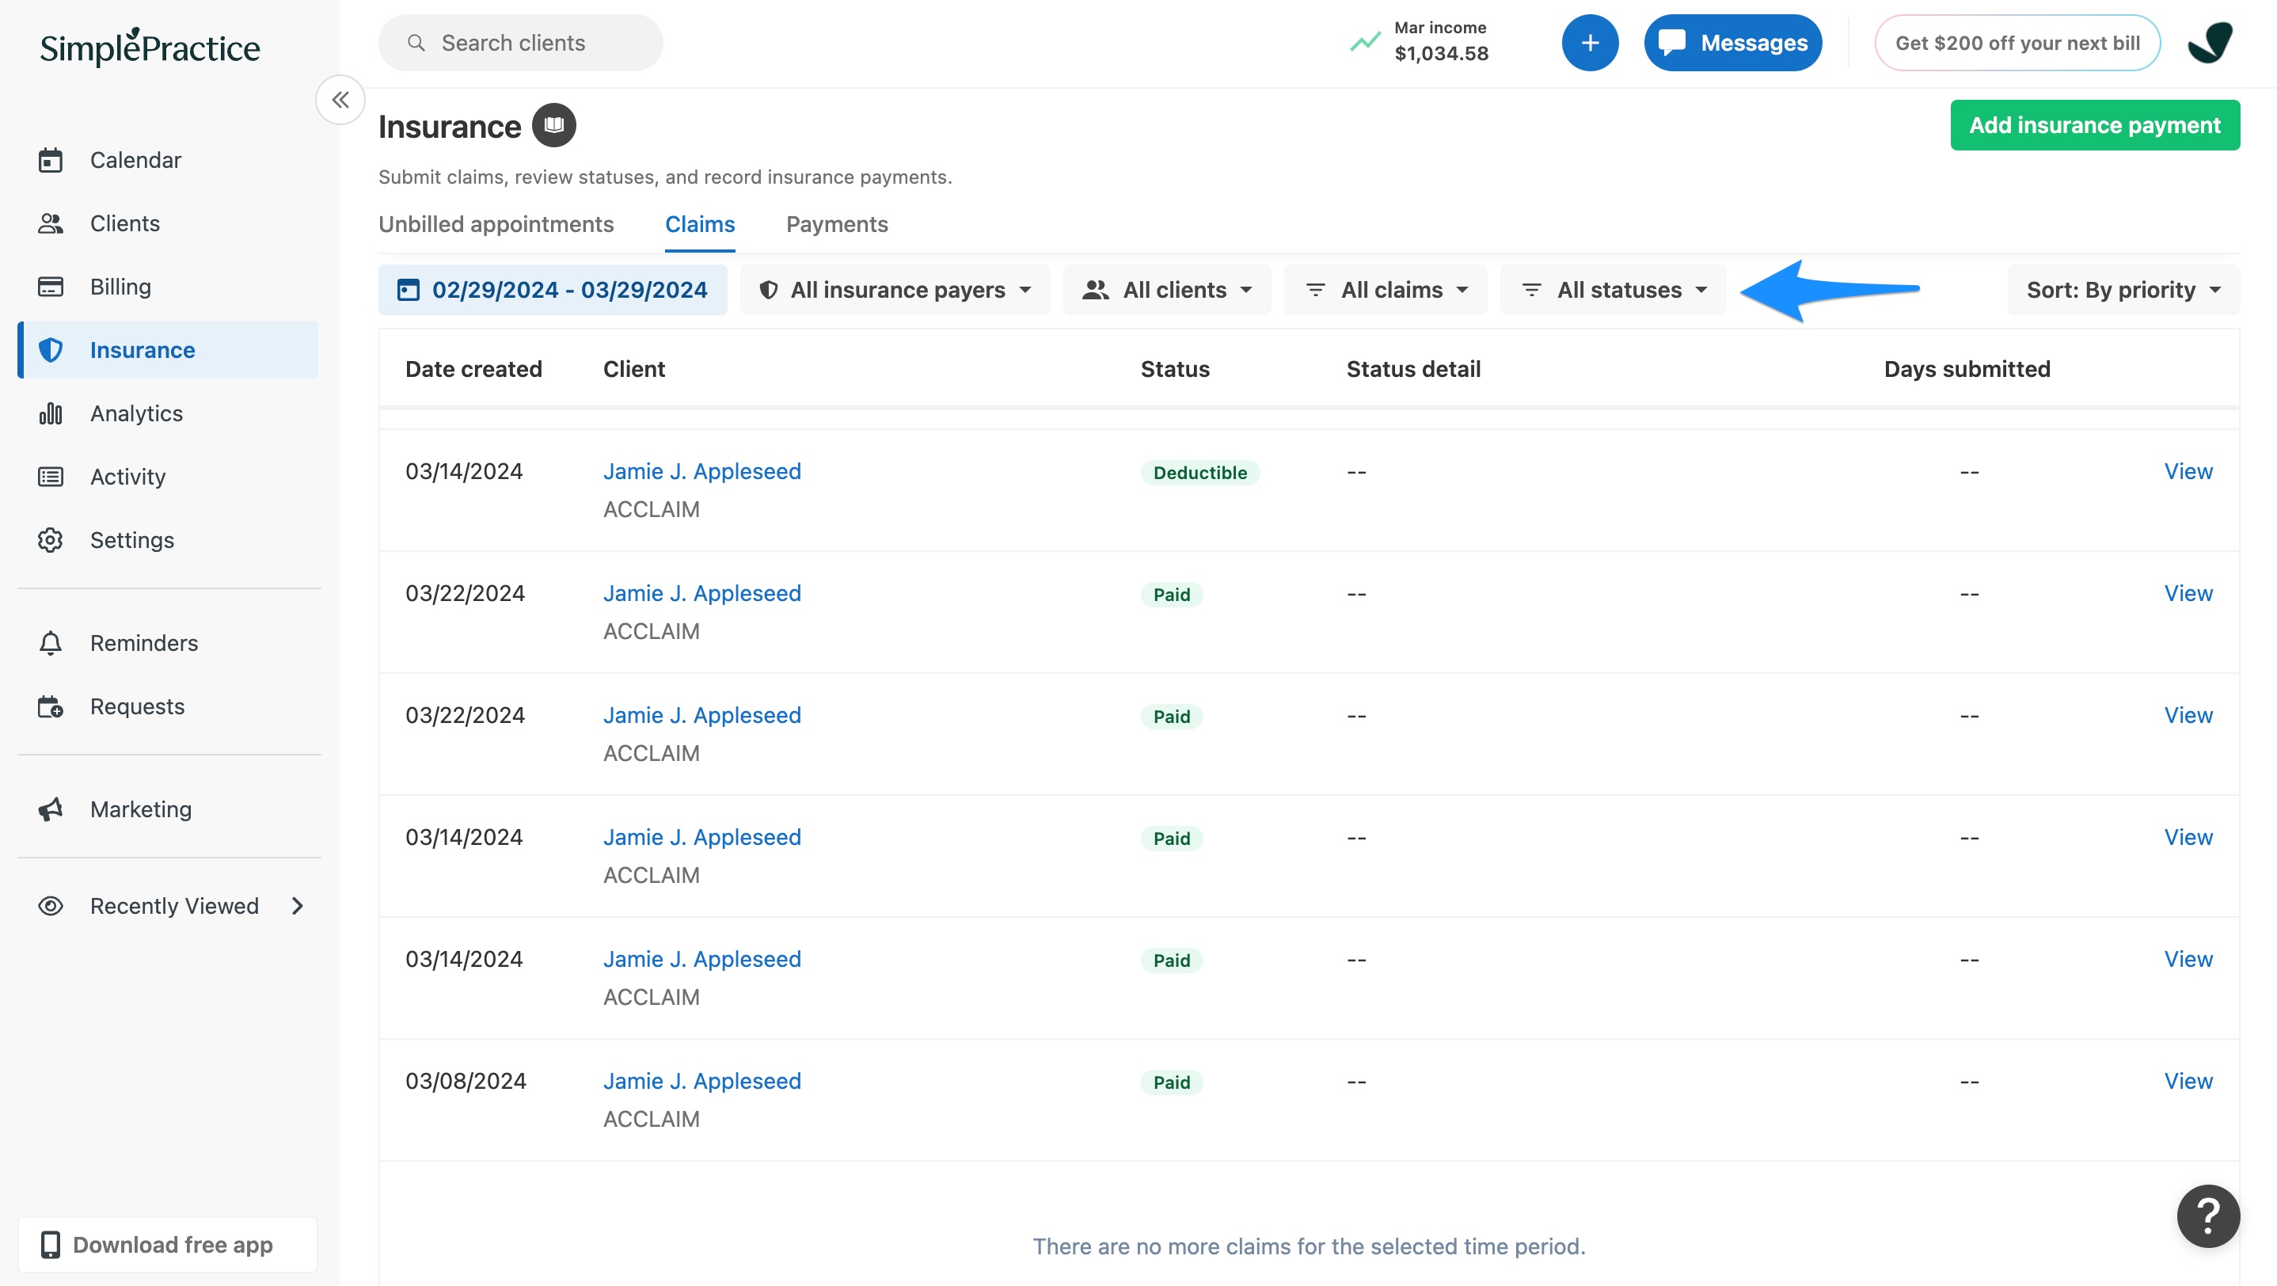The width and height of the screenshot is (2277, 1286).
Task: Collapse the sidebar with double-chevron button
Action: click(x=340, y=100)
